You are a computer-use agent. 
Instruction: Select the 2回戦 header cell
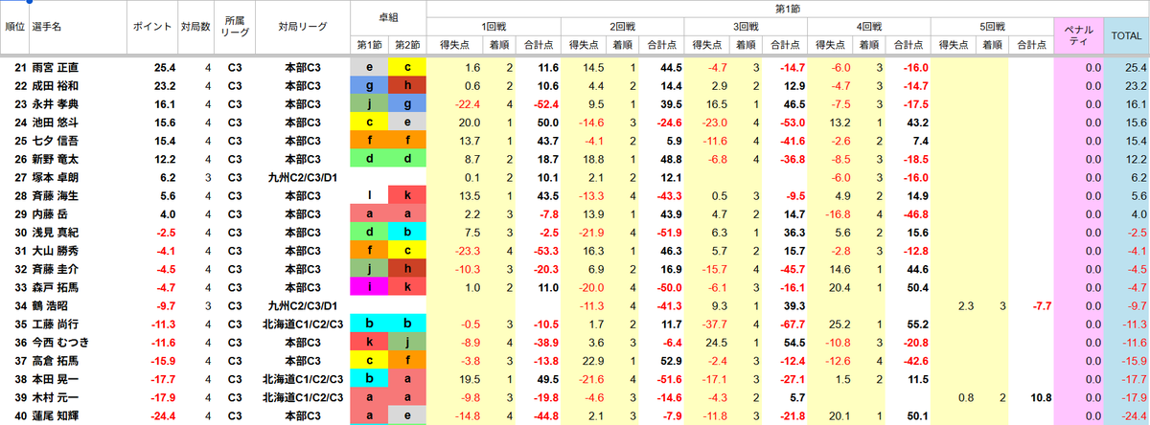tap(624, 27)
